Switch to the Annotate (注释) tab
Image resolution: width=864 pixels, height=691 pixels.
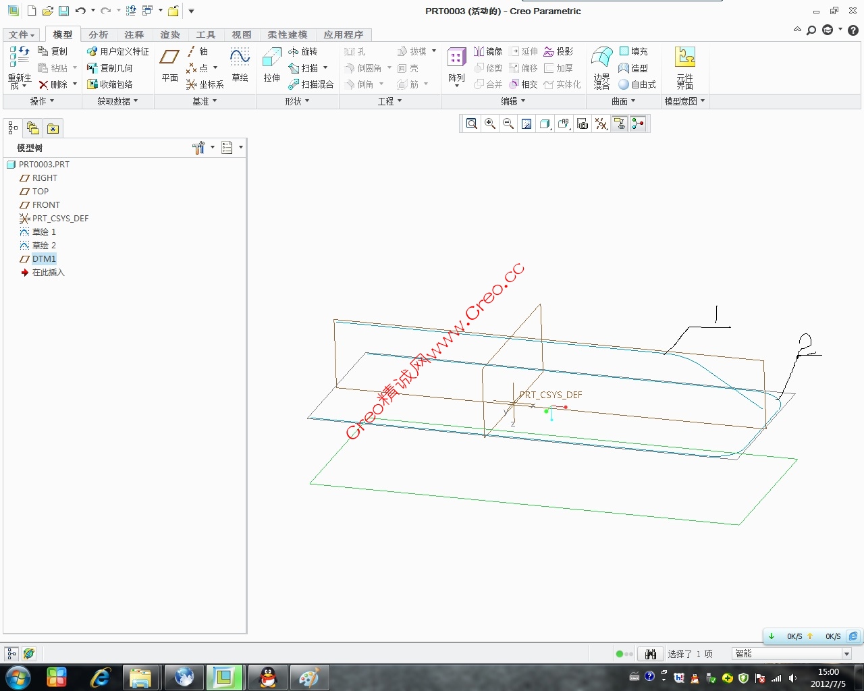(134, 34)
